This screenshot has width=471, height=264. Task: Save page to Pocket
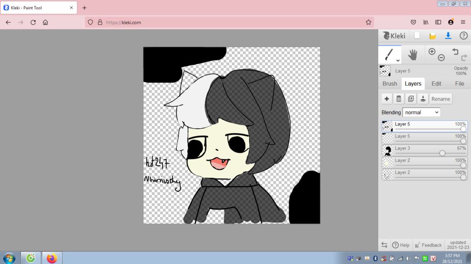tap(414, 22)
